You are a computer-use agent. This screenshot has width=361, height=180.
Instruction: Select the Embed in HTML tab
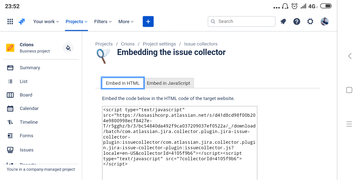click(123, 83)
